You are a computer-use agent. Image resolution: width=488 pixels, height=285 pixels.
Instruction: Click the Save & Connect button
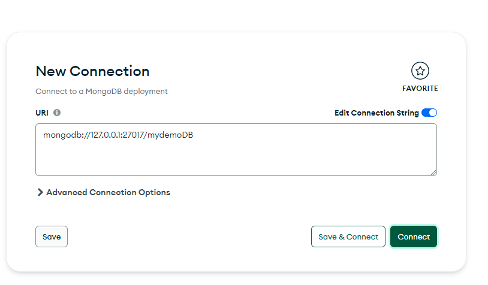tap(348, 237)
